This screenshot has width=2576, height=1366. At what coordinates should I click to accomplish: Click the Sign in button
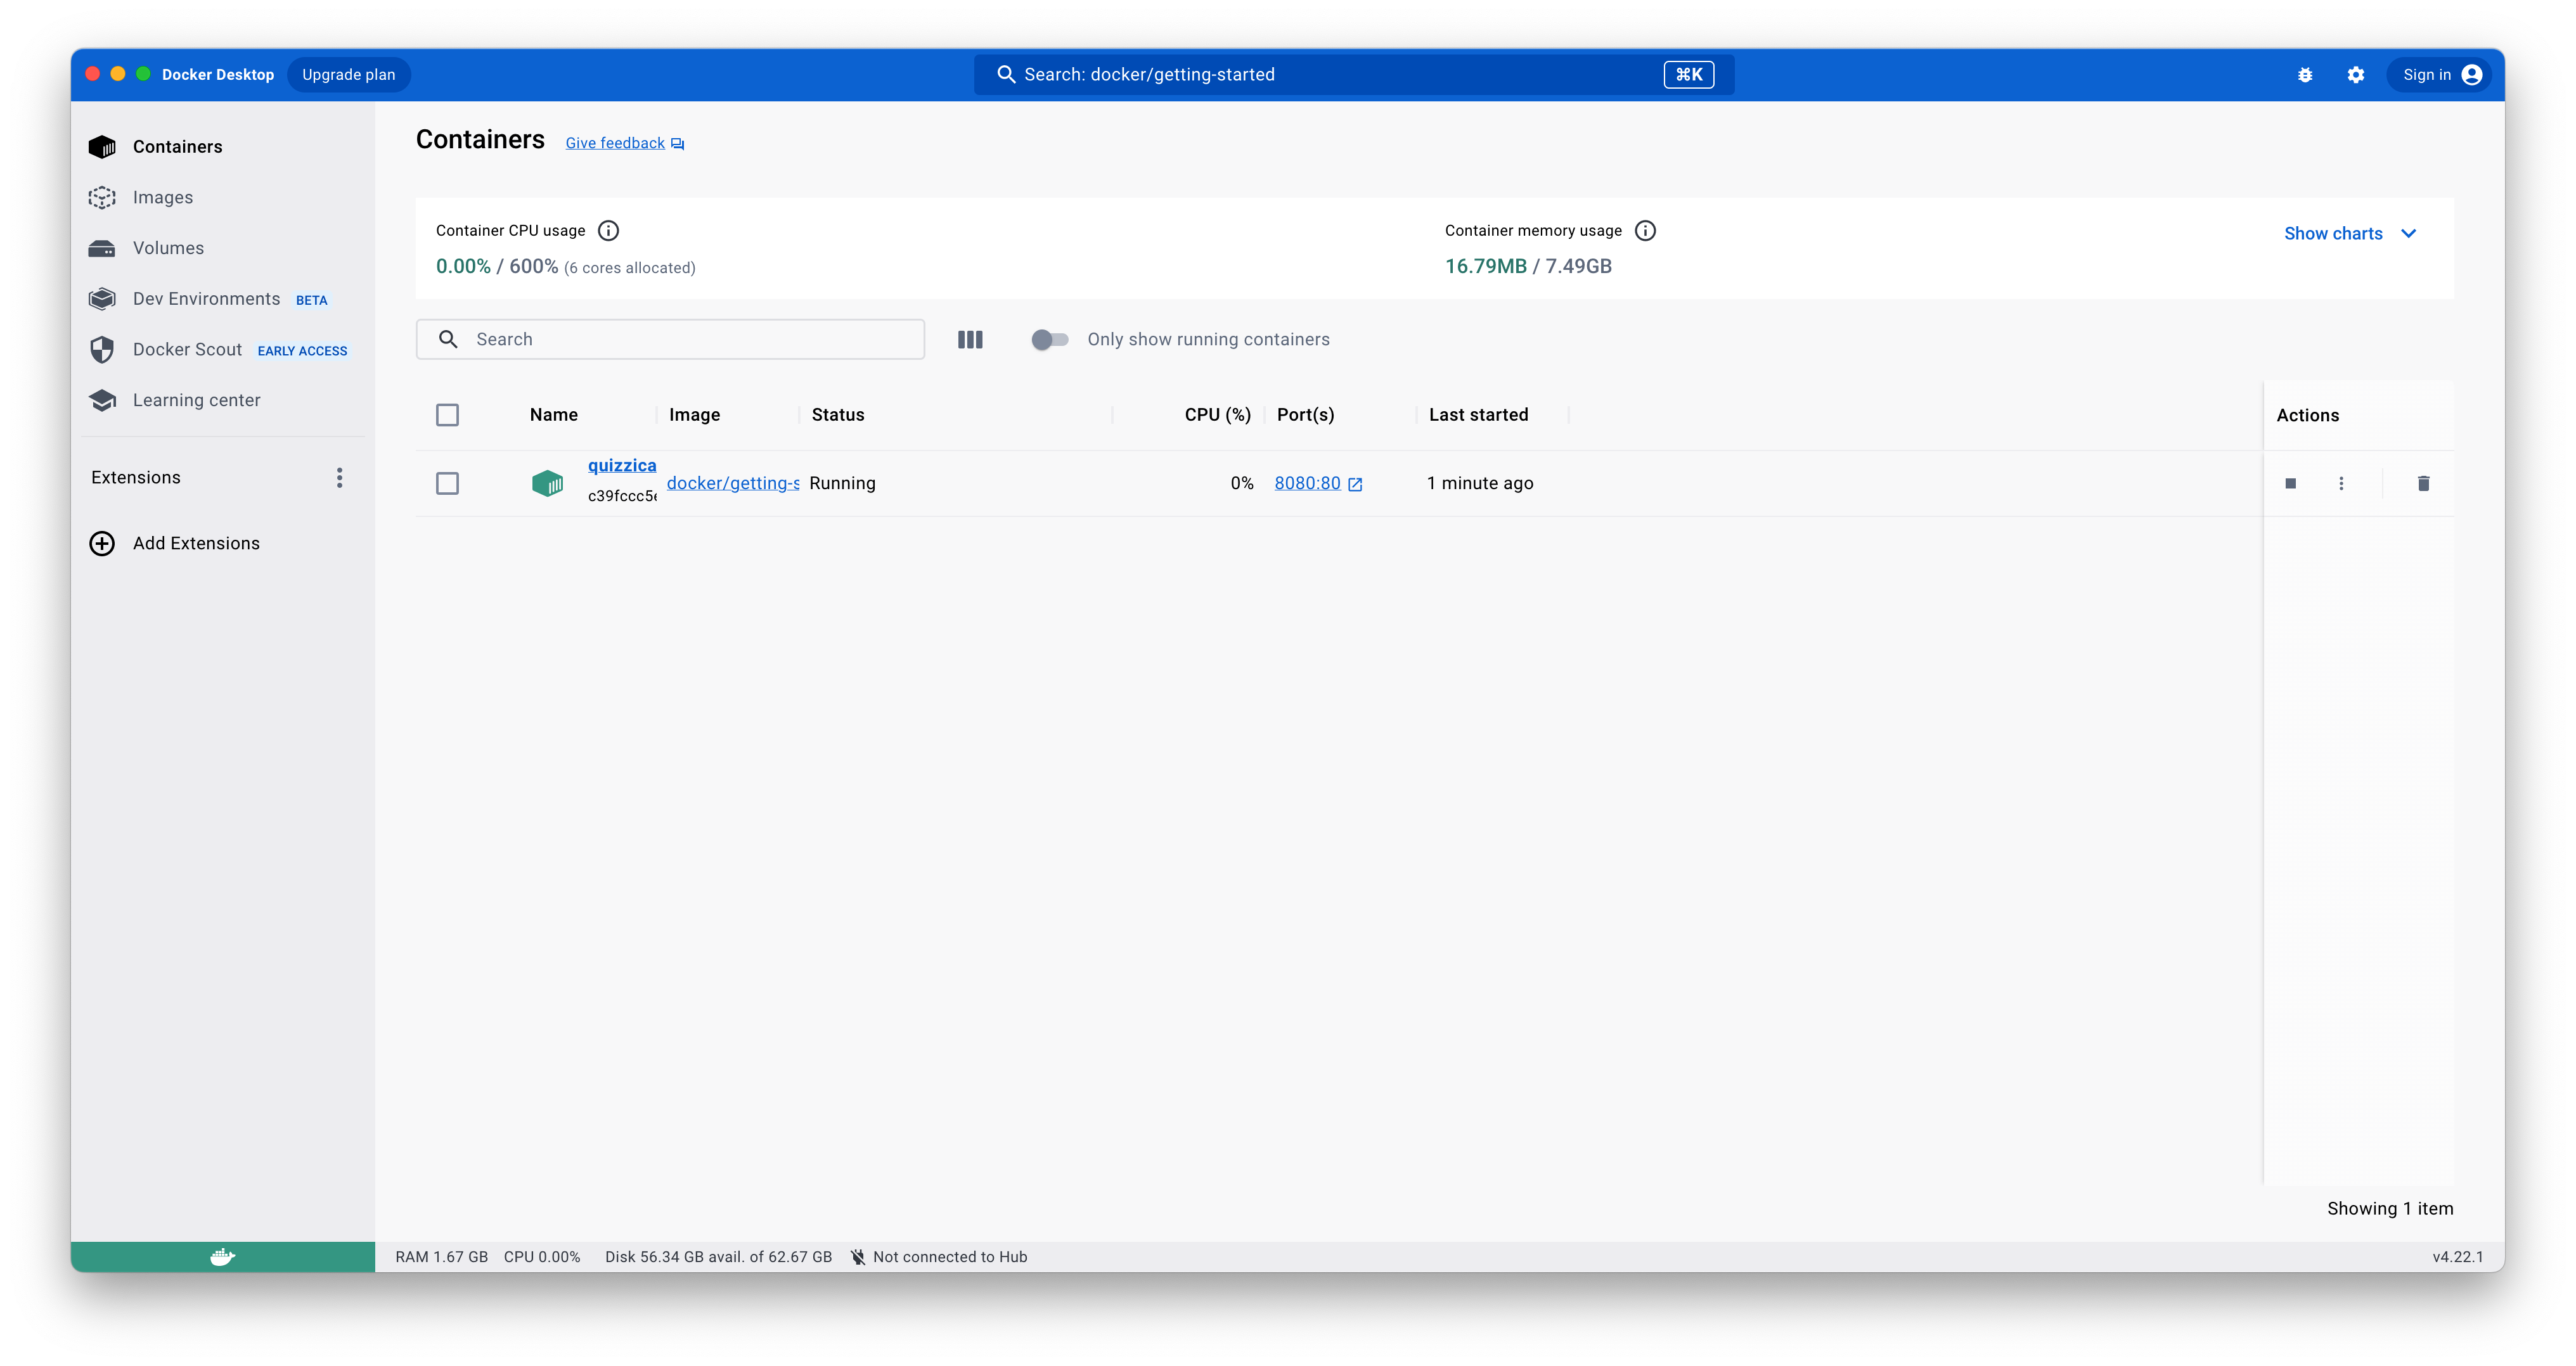[2441, 75]
